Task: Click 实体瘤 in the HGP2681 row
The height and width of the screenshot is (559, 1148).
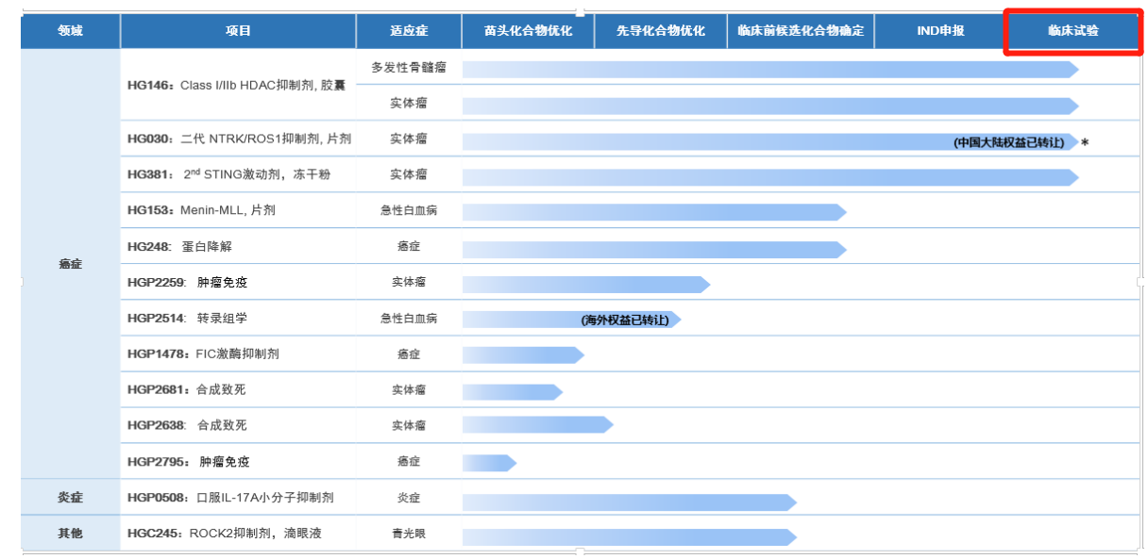Action: 409,389
